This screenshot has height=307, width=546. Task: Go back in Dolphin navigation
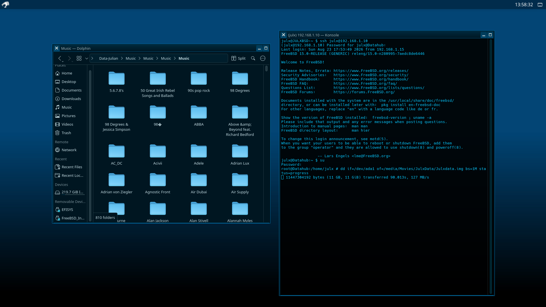60,58
